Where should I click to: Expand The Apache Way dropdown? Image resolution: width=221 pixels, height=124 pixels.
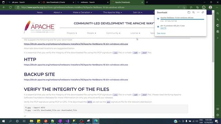coord(112,12)
